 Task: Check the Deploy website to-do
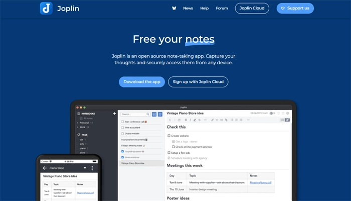122,134
